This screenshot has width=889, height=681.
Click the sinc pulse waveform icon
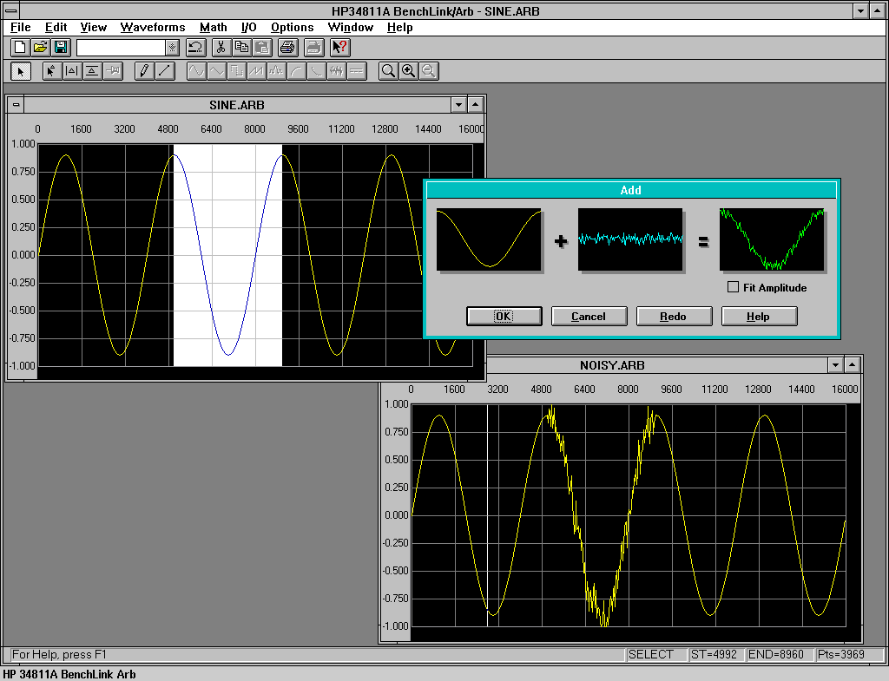coord(276,71)
